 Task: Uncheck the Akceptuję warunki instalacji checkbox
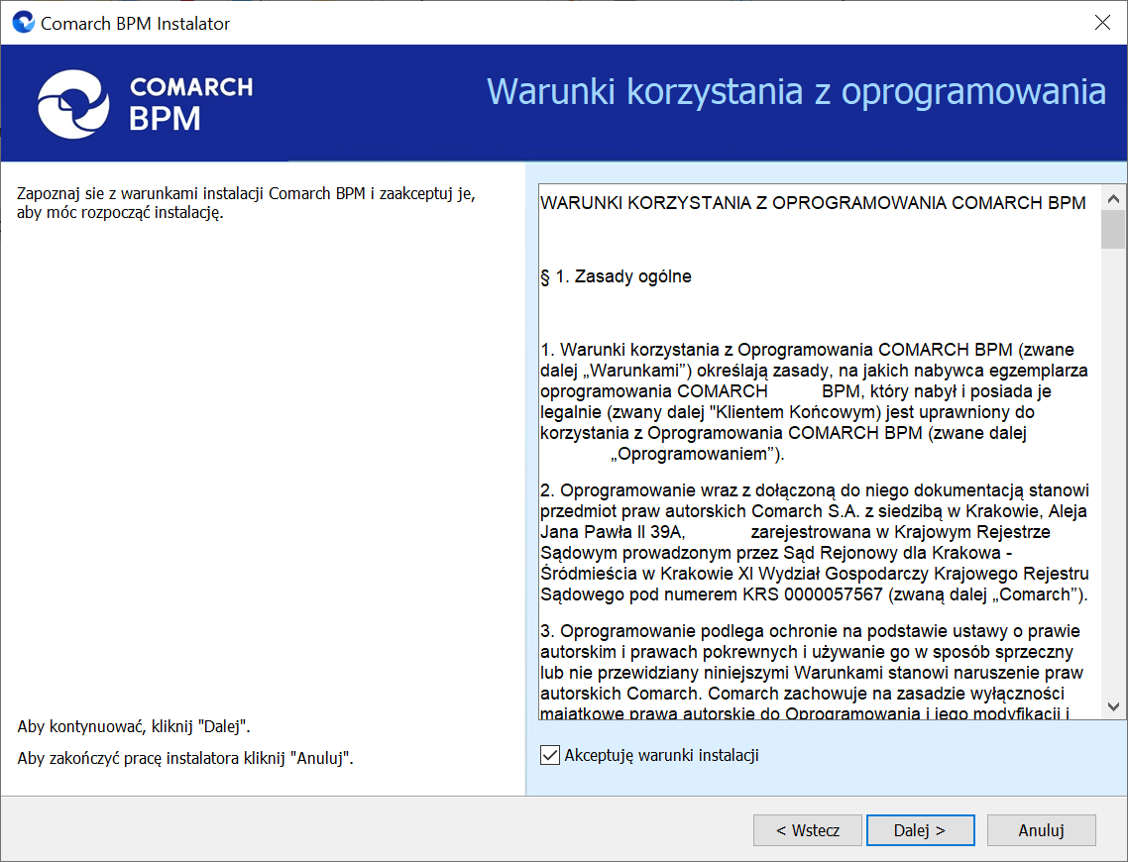point(549,755)
